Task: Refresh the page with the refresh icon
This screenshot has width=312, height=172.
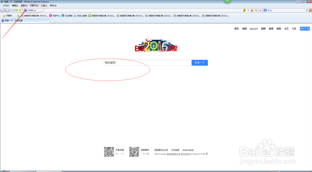Action: click(256, 10)
